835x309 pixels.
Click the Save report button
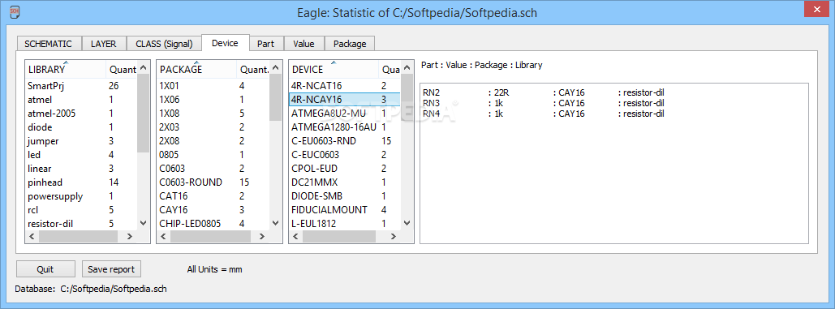tap(111, 269)
